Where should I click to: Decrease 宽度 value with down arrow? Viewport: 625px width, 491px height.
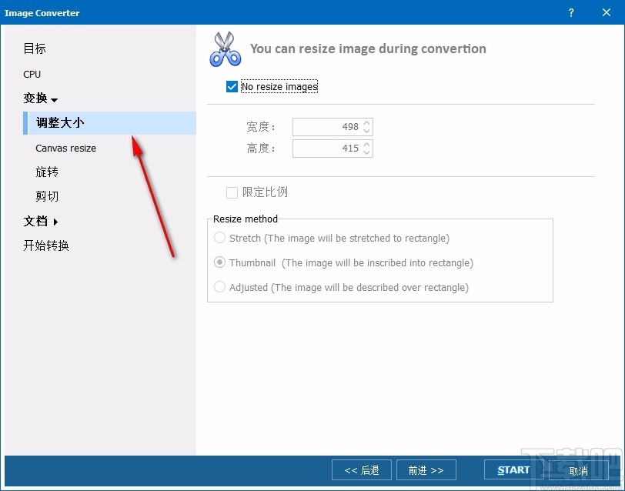(366, 131)
